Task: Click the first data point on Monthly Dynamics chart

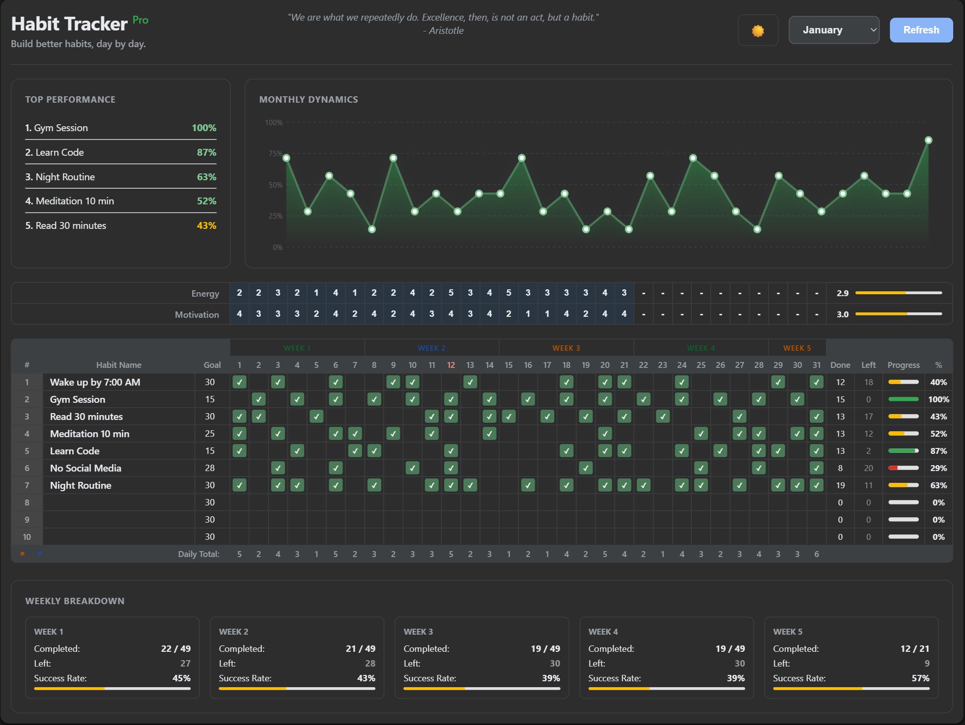Action: [286, 158]
